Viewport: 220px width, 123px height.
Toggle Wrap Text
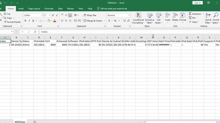coord(90,15)
